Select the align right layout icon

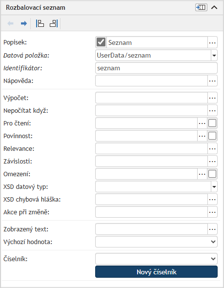54,23
